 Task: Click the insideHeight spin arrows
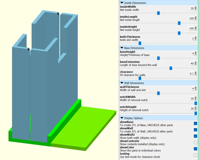(x=196, y=28)
